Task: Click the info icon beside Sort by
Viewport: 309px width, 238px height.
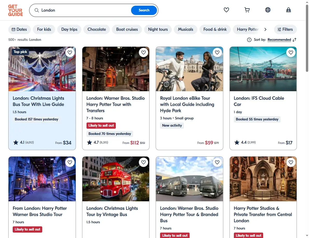Action: (249, 40)
